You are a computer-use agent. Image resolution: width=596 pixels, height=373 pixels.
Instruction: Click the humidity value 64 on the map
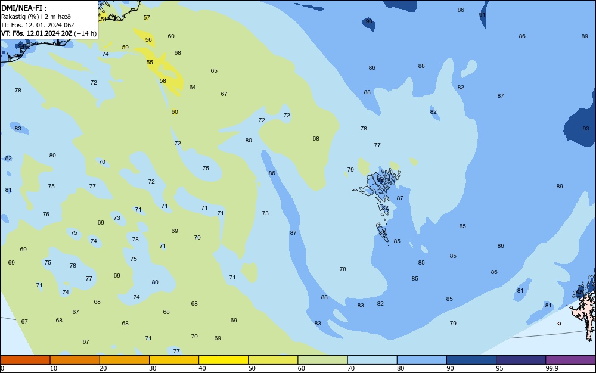click(x=193, y=88)
